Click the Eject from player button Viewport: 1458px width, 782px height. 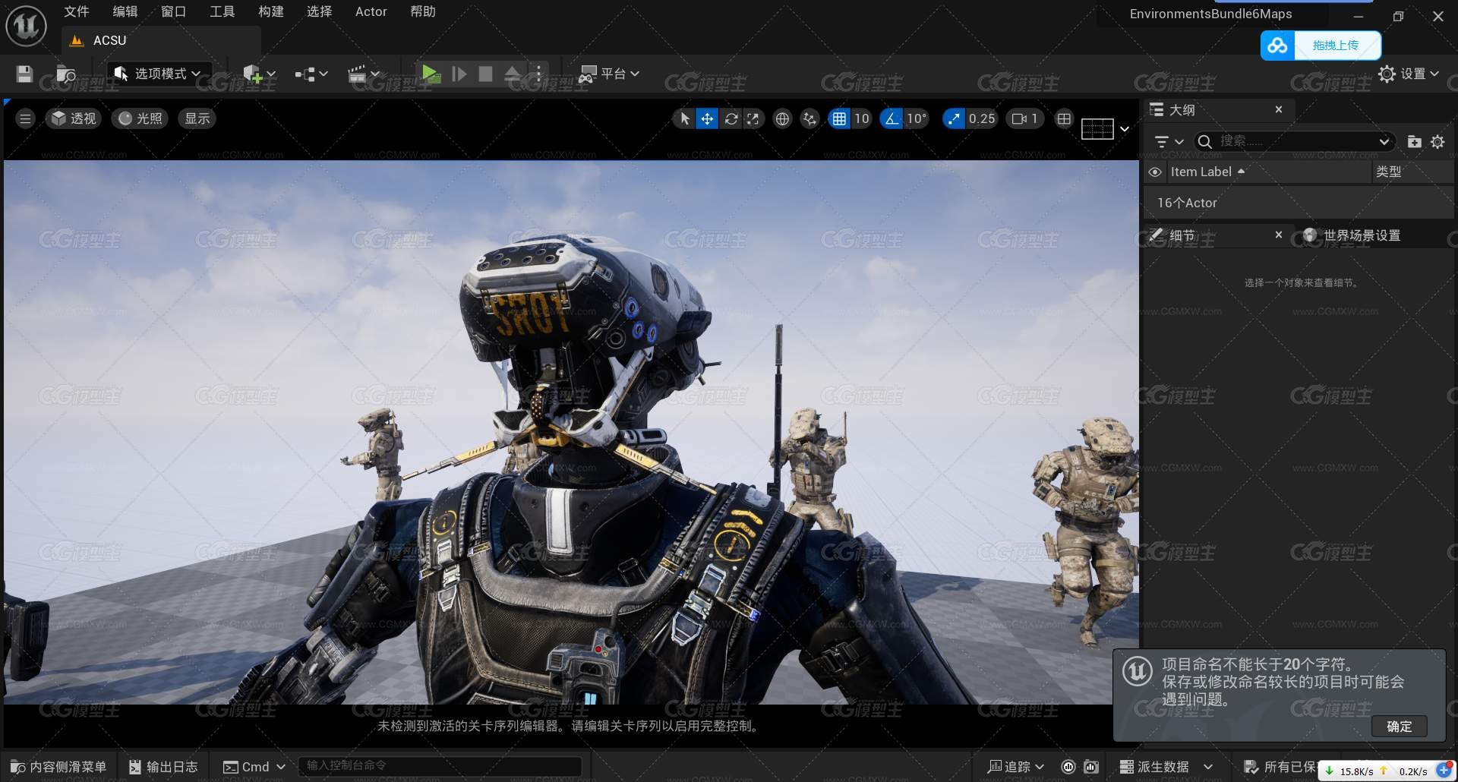click(513, 74)
